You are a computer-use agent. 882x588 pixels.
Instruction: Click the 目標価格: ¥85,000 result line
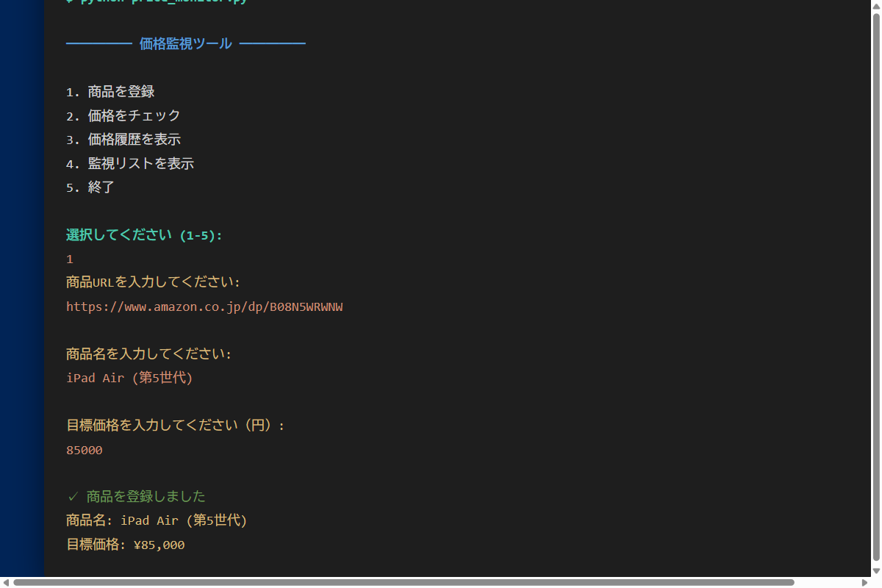pyautogui.click(x=126, y=545)
